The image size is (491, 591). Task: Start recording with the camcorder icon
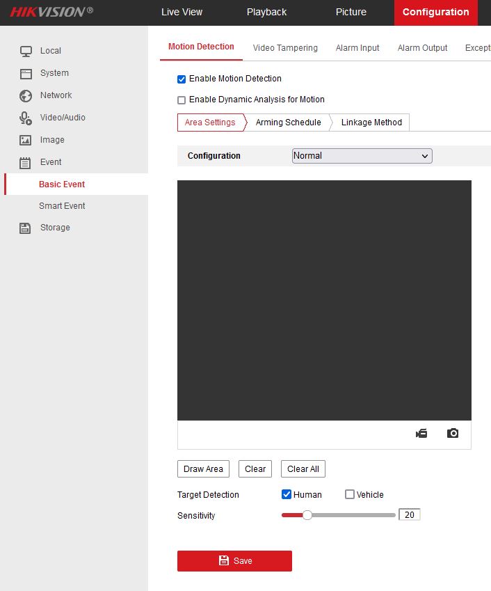point(421,433)
